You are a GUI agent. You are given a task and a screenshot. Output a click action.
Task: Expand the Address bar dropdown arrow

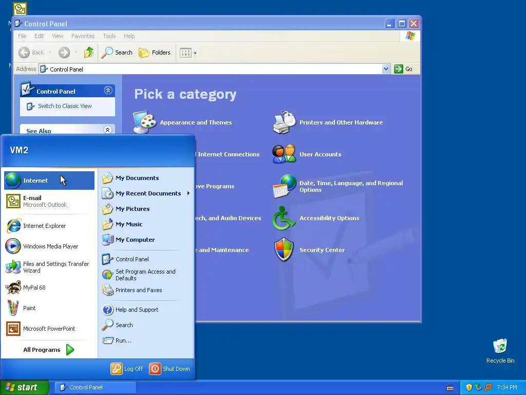(386, 69)
